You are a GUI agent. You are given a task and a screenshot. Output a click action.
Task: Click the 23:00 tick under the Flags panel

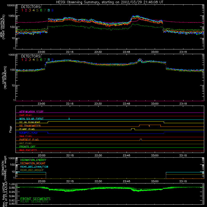[155, 156]
